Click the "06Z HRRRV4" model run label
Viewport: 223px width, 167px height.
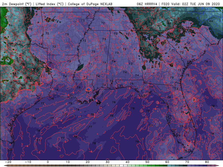(x=147, y=4)
